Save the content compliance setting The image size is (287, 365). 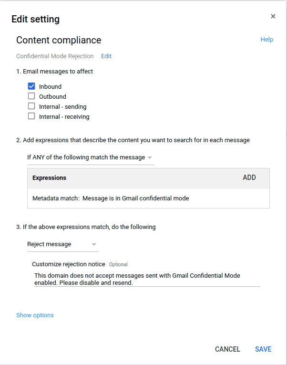click(263, 349)
